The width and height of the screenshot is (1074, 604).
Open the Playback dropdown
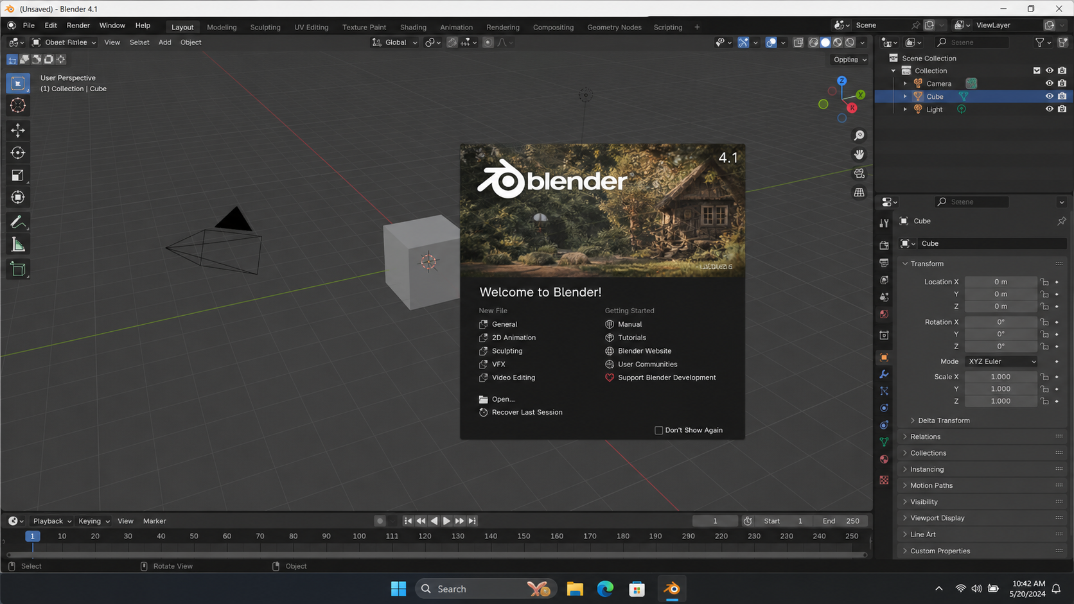click(52, 521)
